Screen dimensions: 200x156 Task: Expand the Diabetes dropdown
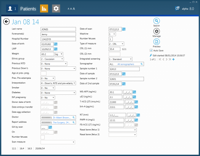pos(74,93)
